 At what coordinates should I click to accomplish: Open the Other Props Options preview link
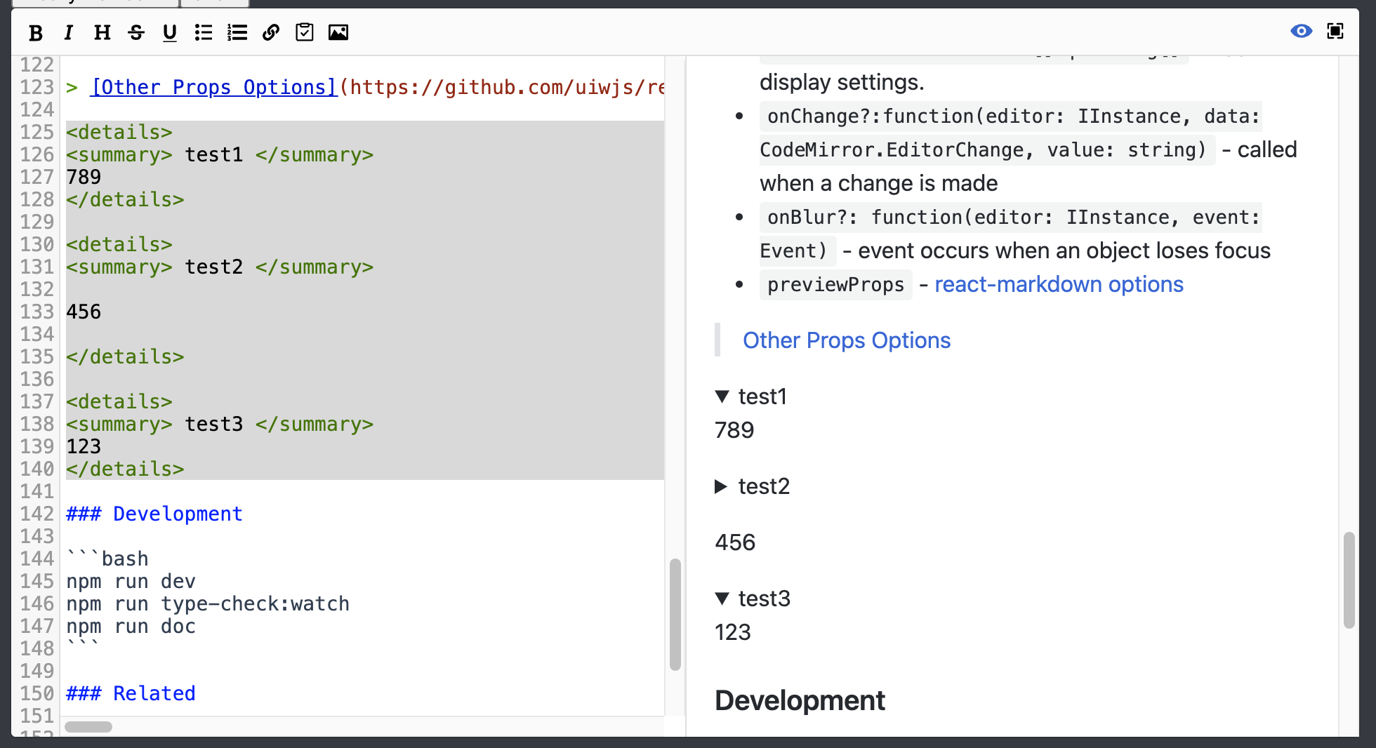[847, 340]
